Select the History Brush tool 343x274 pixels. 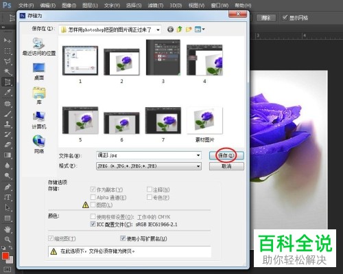coord(8,135)
